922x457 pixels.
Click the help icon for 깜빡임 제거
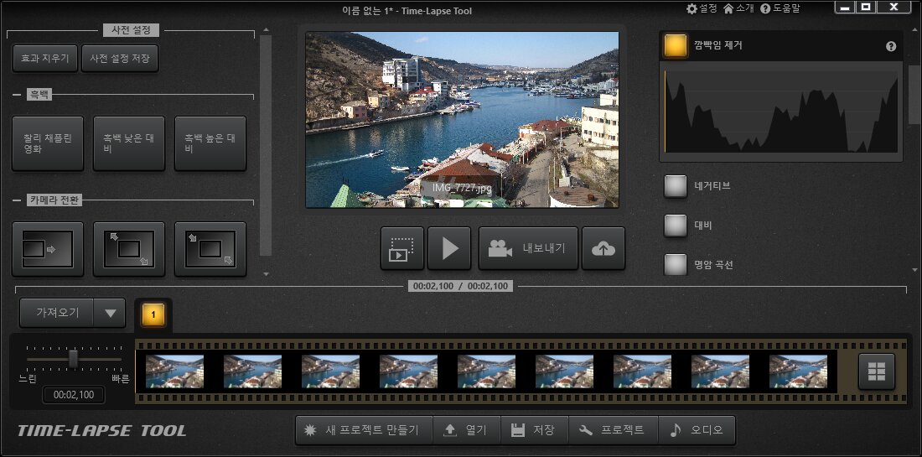tap(891, 46)
